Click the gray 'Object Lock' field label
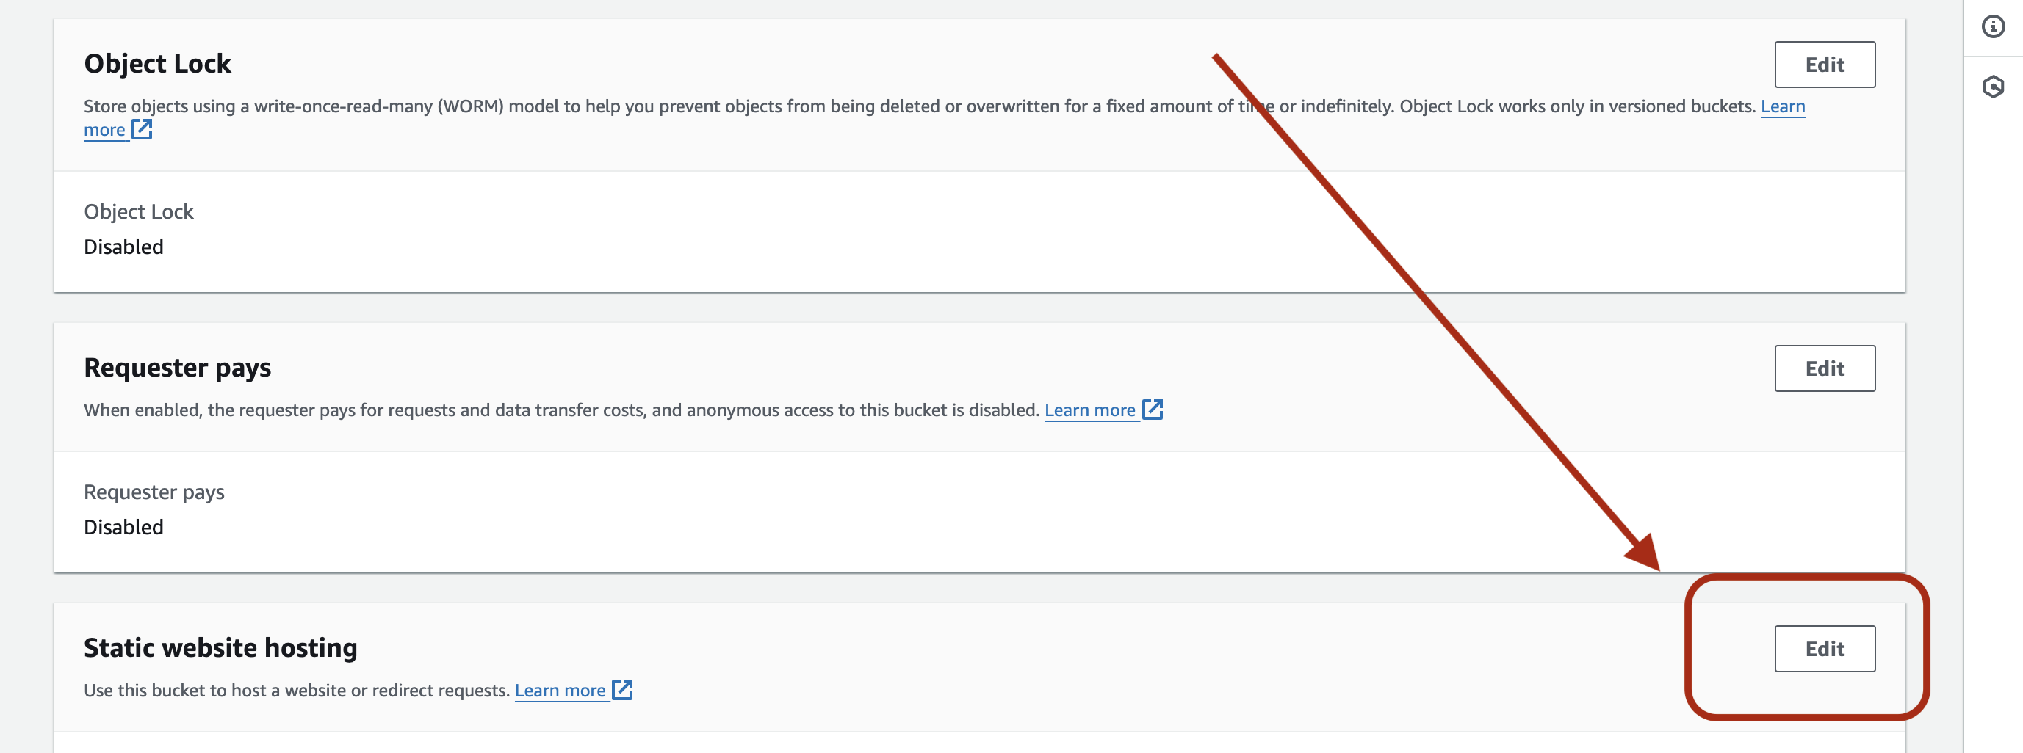2023x753 pixels. point(138,212)
